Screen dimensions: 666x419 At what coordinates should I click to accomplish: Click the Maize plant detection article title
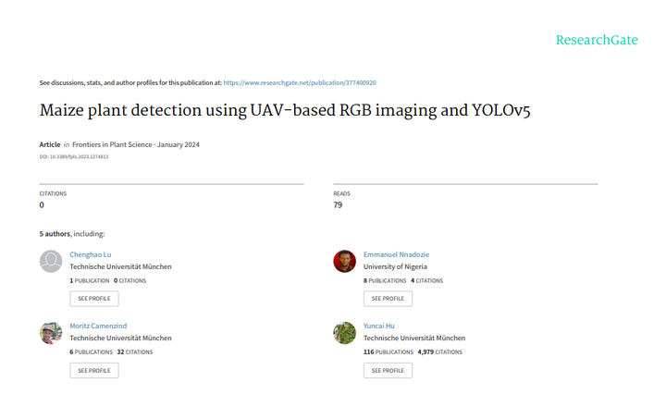285,111
